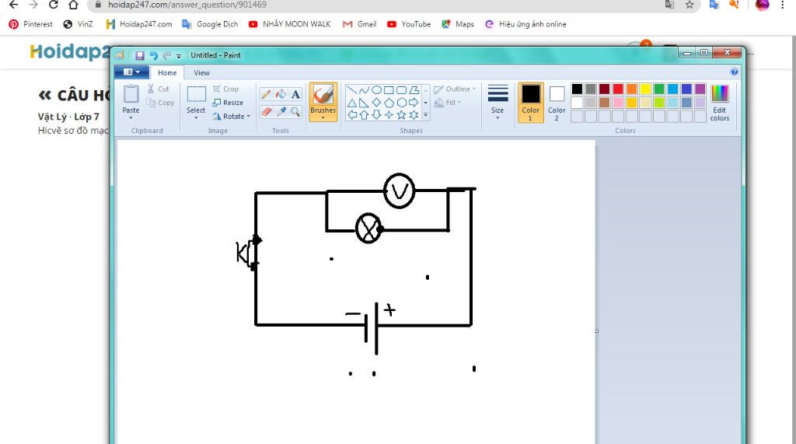Choose the Right triangle shape
Screen dimensions: 796x444
point(364,103)
